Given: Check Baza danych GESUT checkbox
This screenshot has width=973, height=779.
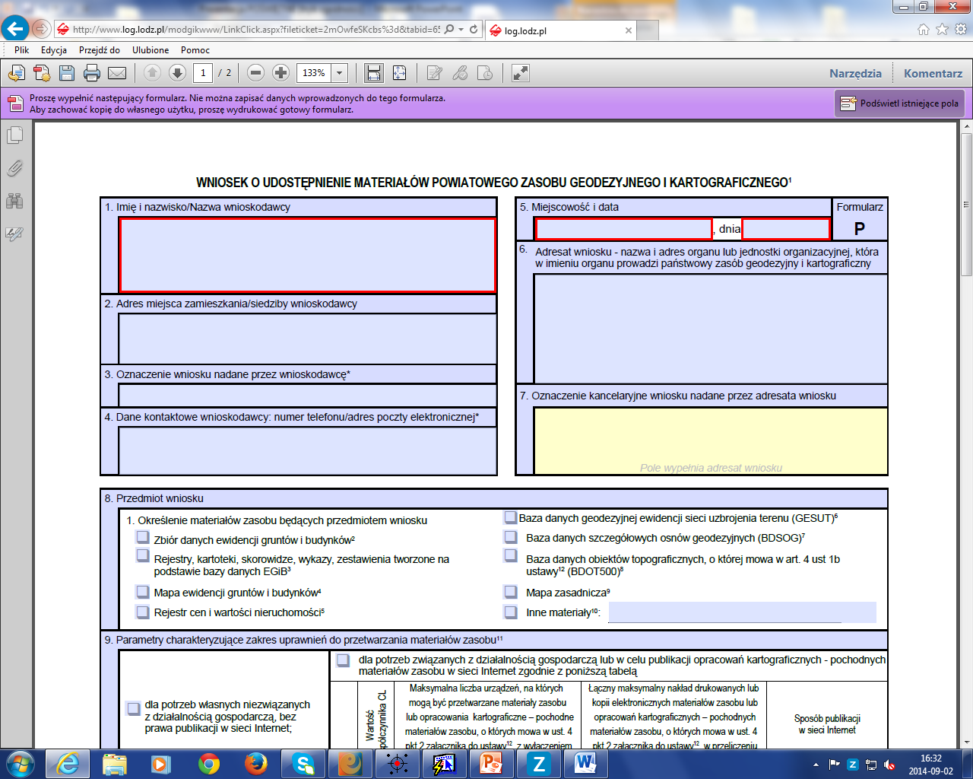Looking at the screenshot, I should (x=510, y=517).
